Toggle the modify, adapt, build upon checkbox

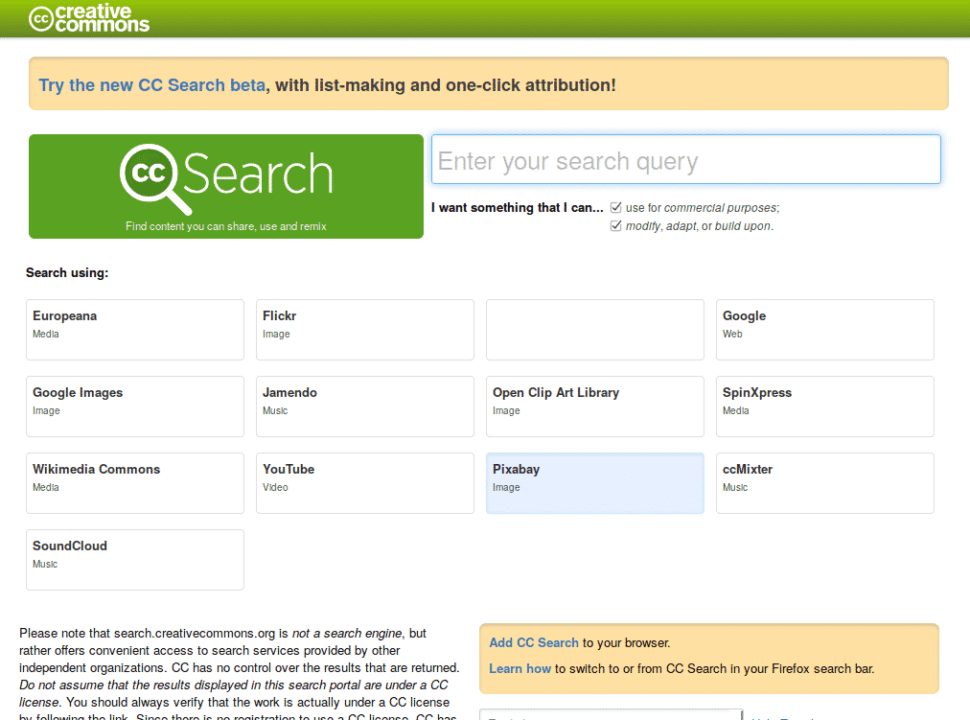(616, 226)
